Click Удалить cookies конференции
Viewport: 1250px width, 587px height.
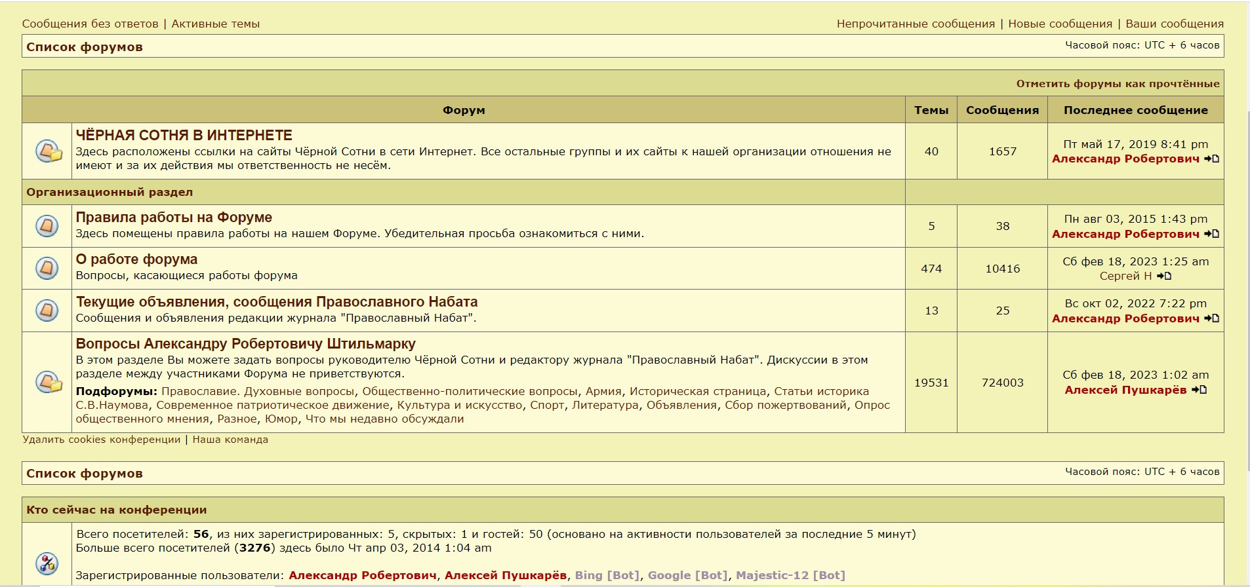[101, 440]
